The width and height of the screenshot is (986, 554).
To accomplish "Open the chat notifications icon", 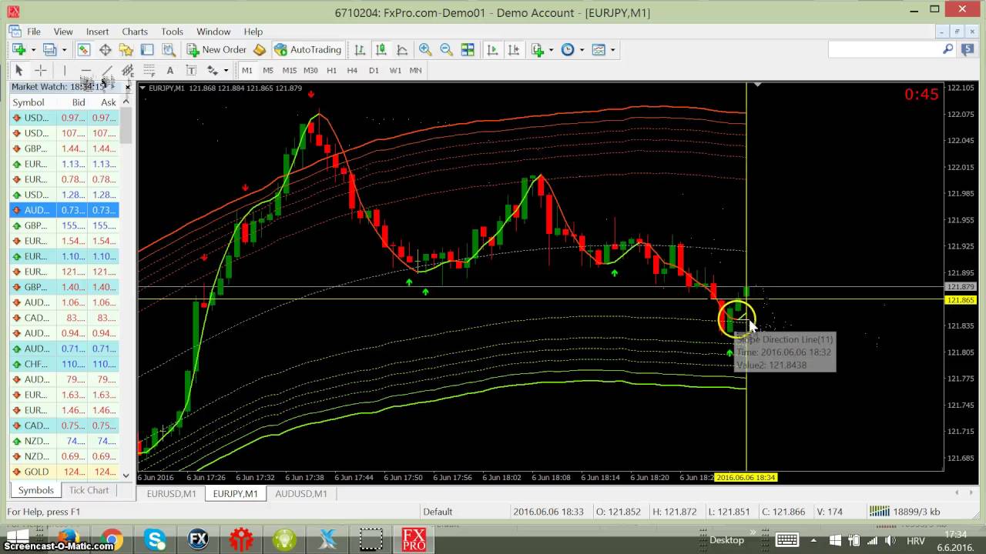I will [x=969, y=49].
